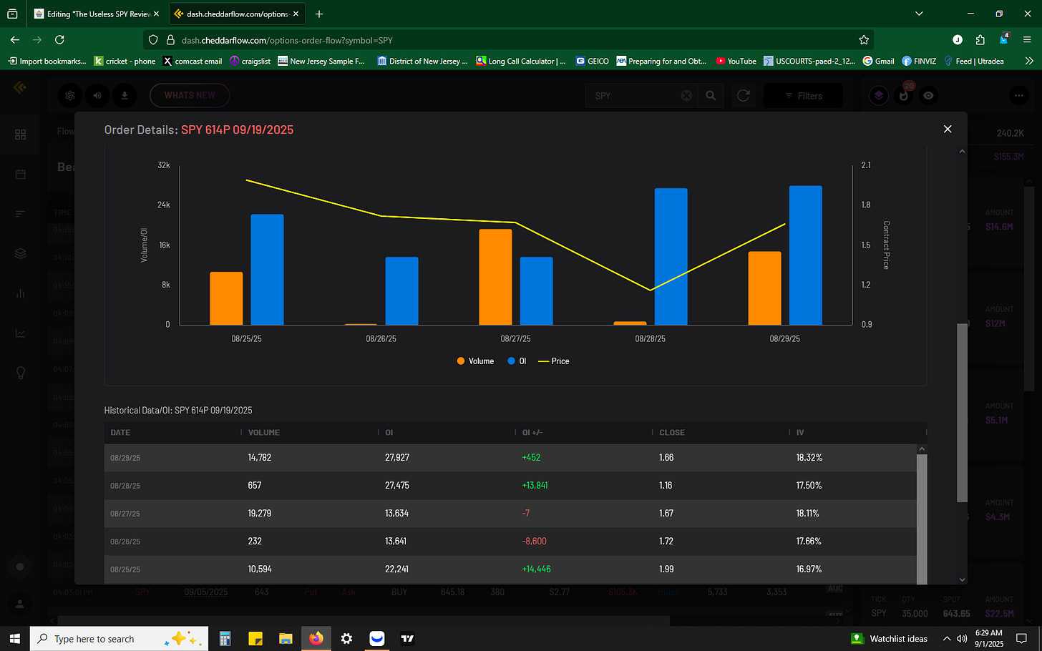Click the browser back arrow
The height and width of the screenshot is (651, 1042).
pos(15,40)
